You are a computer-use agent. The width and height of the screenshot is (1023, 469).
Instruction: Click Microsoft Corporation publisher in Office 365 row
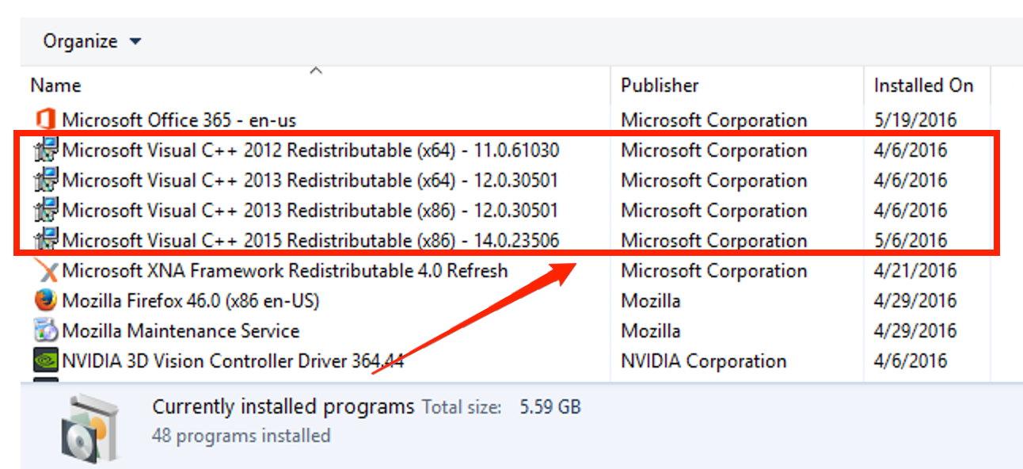tap(713, 120)
